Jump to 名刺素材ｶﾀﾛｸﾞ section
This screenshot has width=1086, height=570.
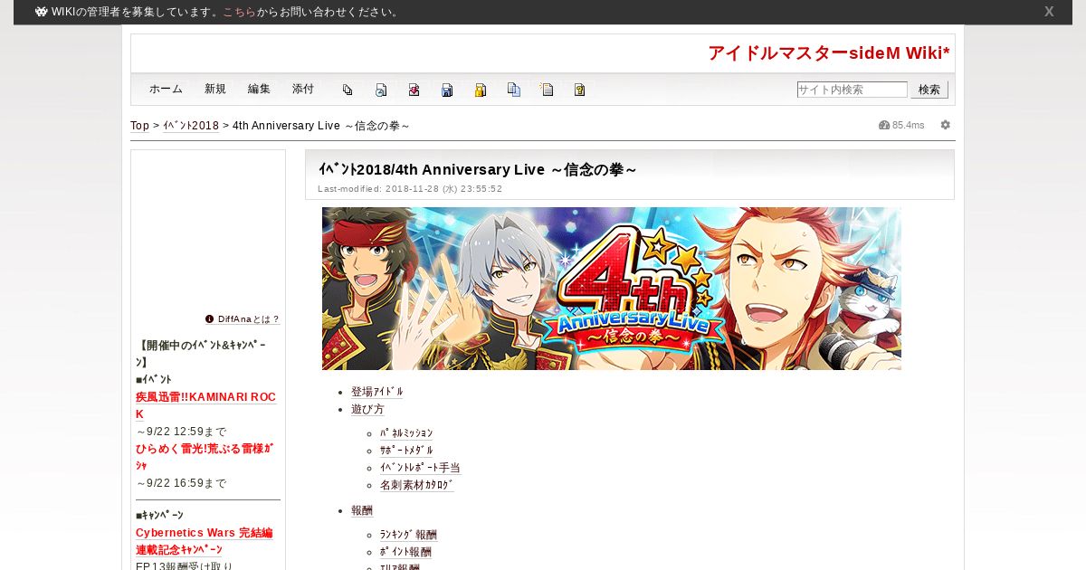point(417,485)
